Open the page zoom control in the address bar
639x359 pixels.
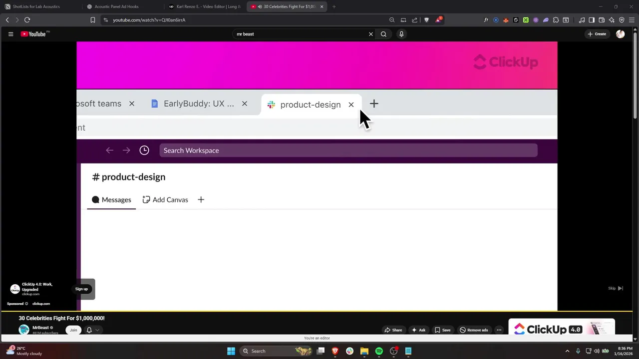coord(392,20)
